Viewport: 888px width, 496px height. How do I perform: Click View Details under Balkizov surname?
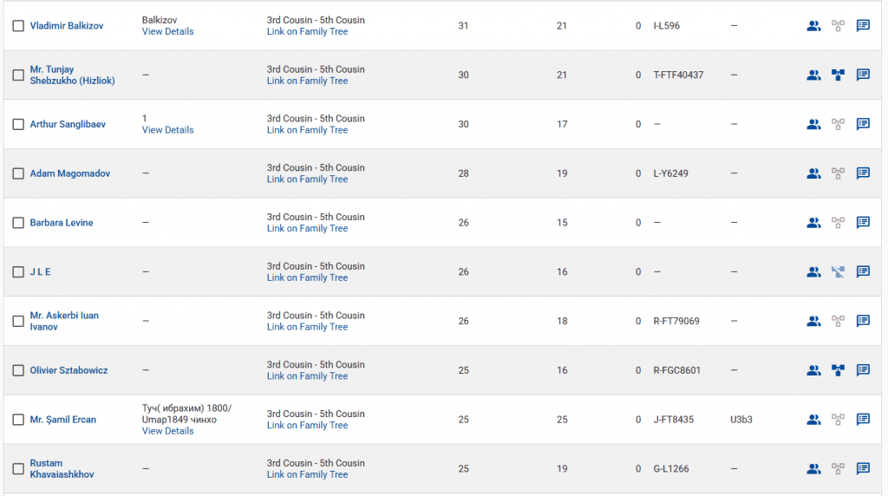click(x=167, y=31)
